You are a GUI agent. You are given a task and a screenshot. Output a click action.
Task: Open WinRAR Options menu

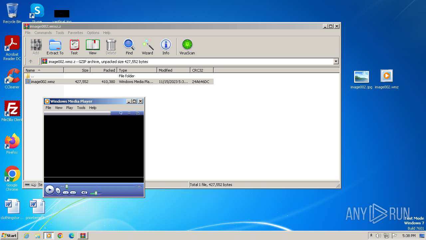(93, 33)
